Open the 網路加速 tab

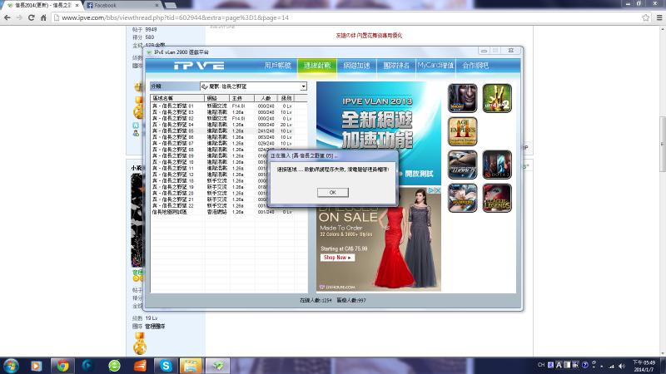[355, 65]
